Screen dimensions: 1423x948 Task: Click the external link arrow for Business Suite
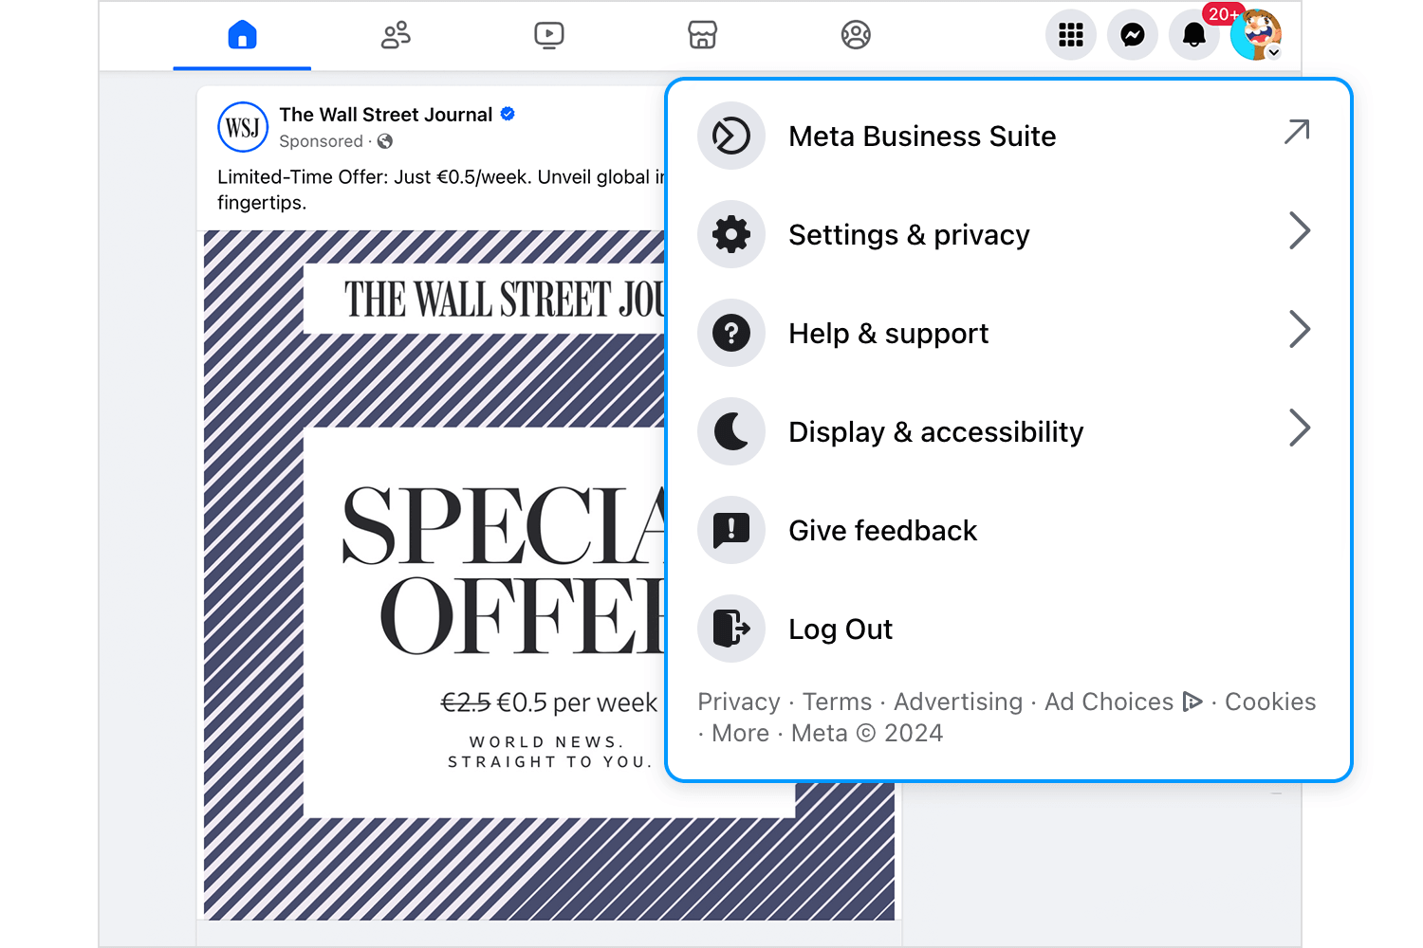pyautogui.click(x=1297, y=132)
